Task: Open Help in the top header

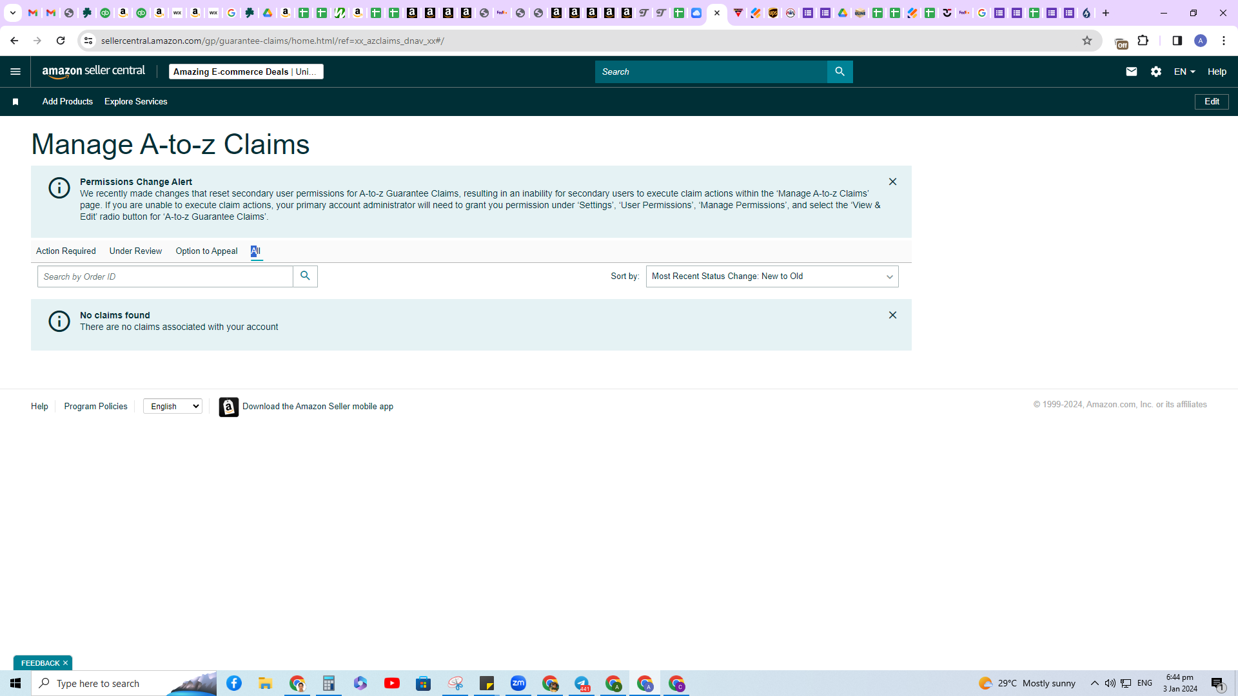Action: tap(1217, 72)
